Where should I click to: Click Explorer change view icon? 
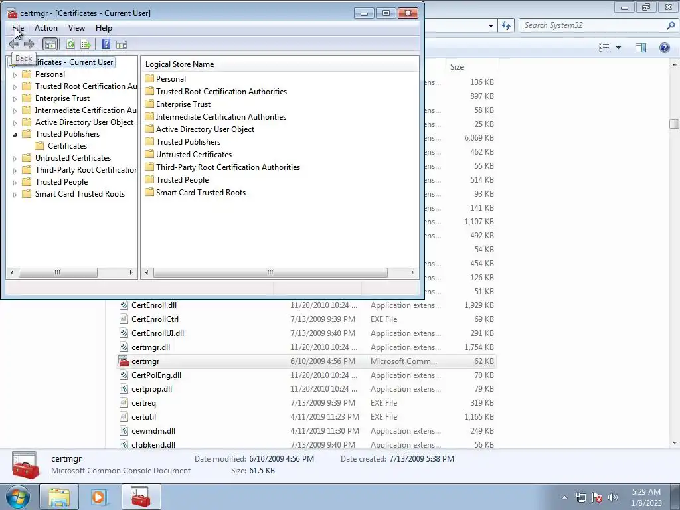(604, 48)
